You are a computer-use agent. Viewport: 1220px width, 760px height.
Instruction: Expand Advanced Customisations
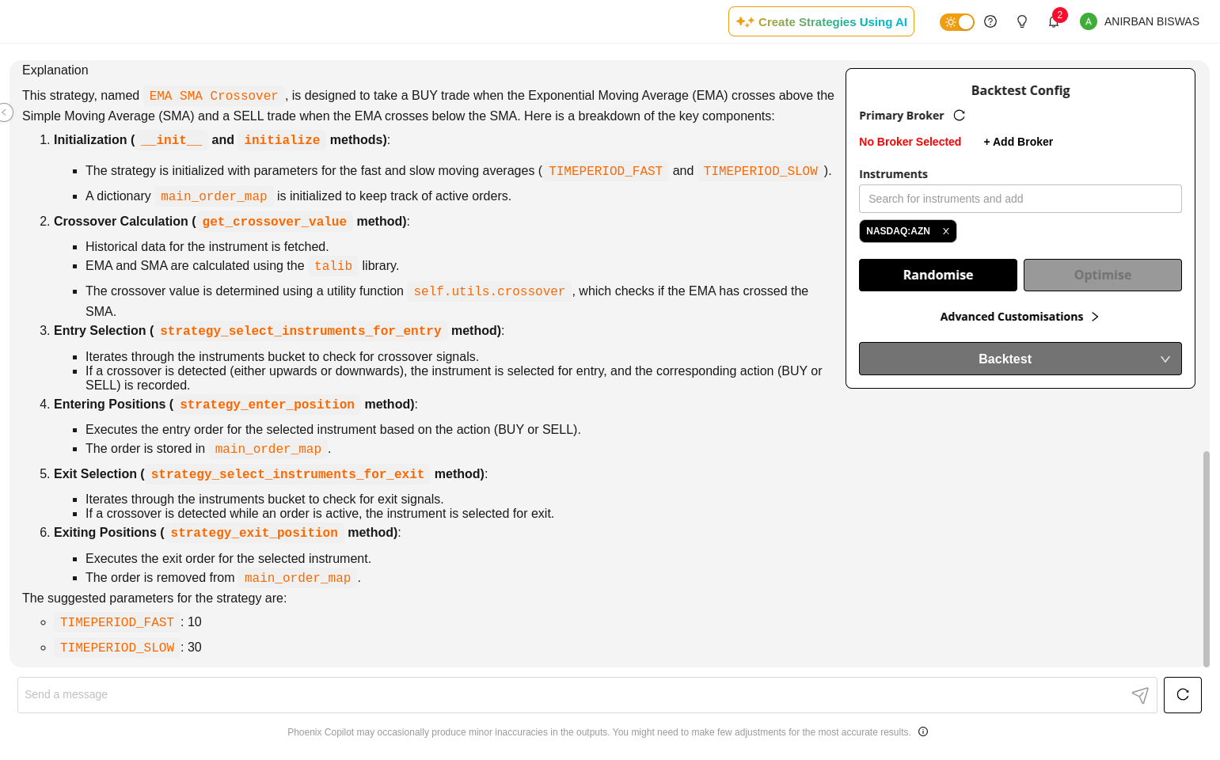click(1020, 317)
